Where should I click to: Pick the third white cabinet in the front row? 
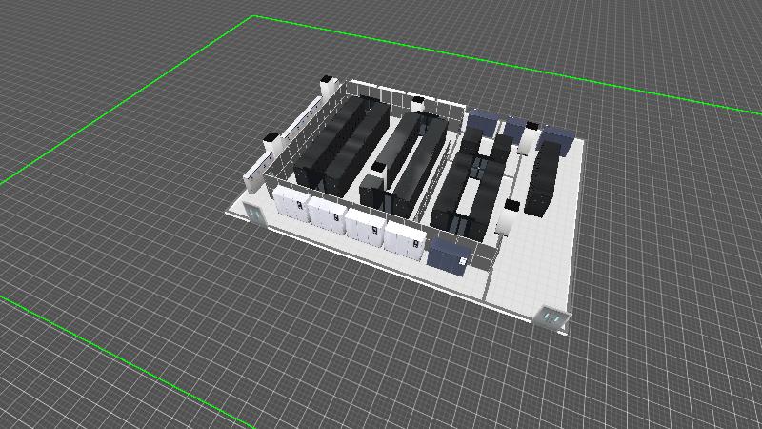coord(364,227)
